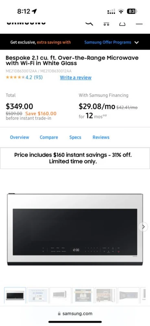Open the hamburger menu icon
150x326 pixels.
tap(139, 24)
